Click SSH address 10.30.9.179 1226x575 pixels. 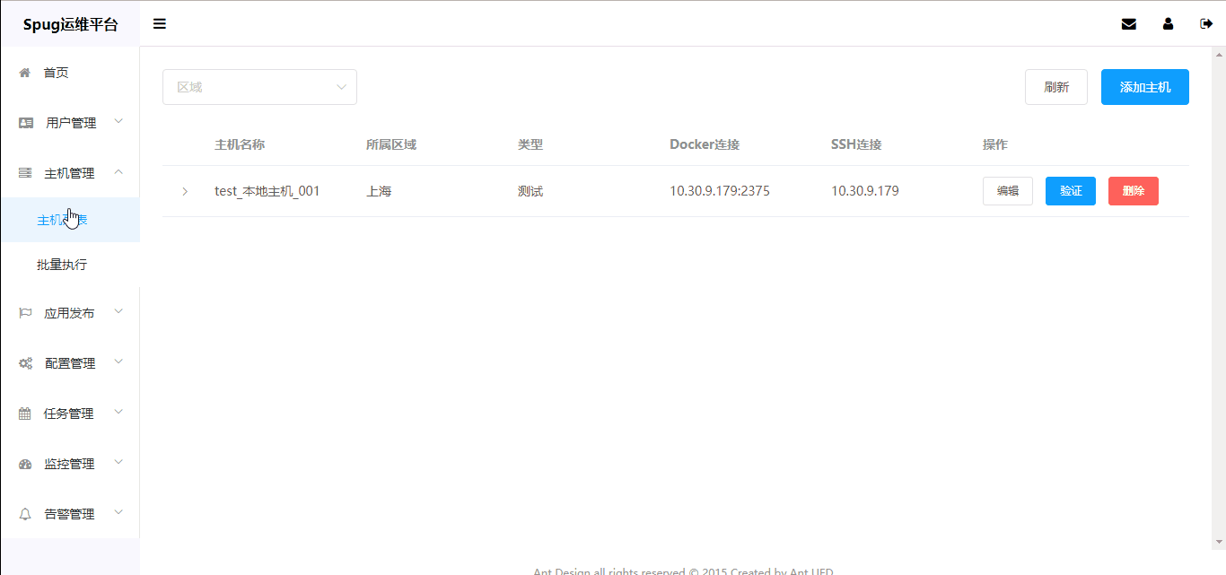pyautogui.click(x=865, y=191)
